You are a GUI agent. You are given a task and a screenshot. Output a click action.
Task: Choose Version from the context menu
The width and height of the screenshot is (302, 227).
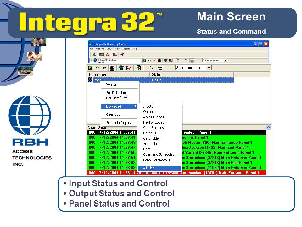pos(119,84)
